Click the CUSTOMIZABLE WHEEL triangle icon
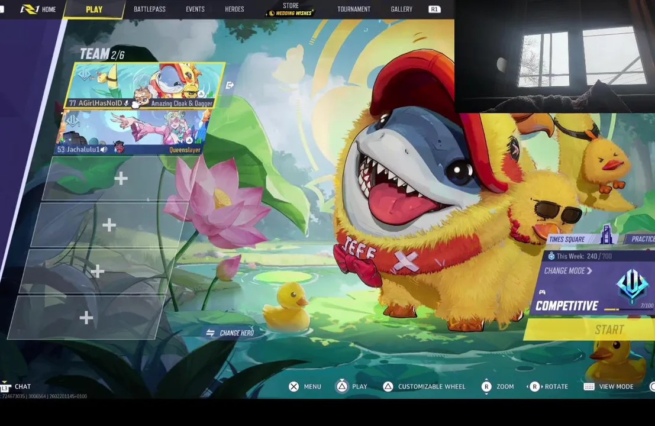The width and height of the screenshot is (655, 426). (x=388, y=386)
